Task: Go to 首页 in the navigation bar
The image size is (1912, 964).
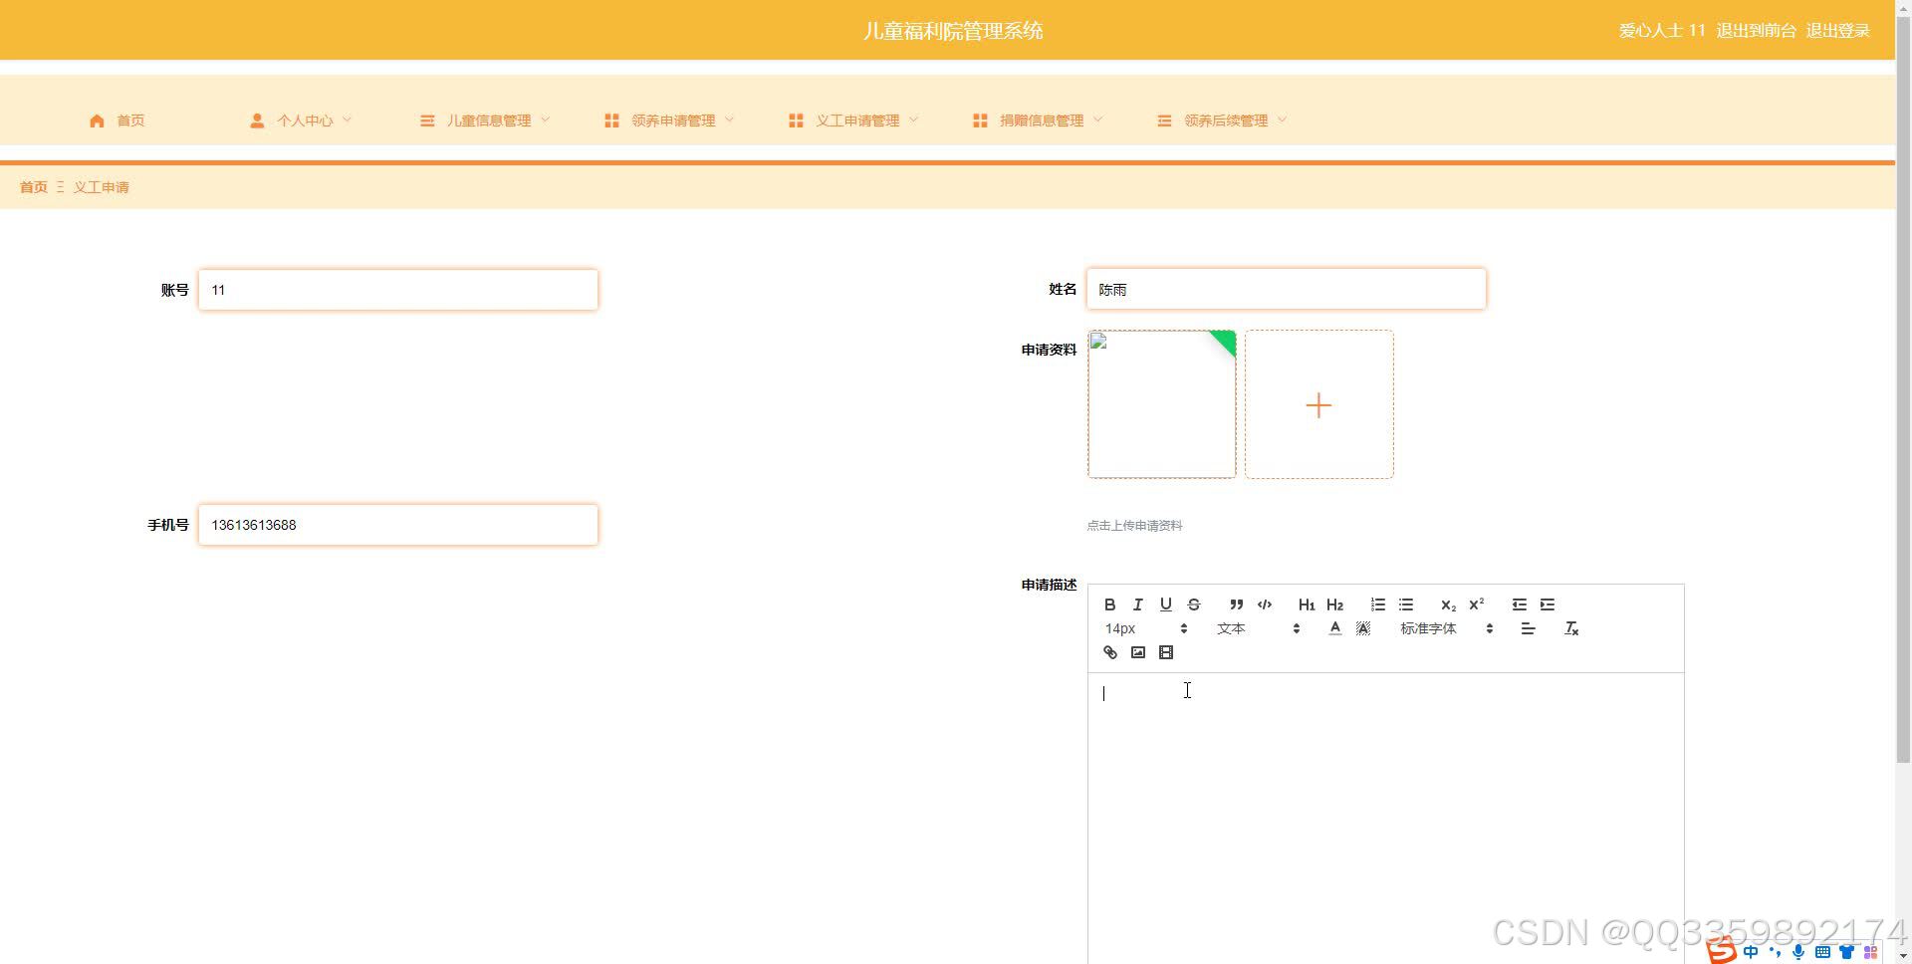Action: click(130, 120)
